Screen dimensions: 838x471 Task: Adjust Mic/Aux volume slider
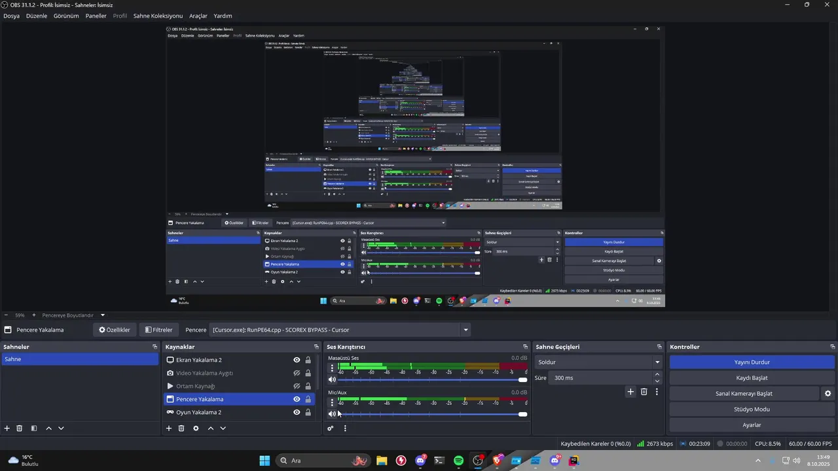pyautogui.click(x=433, y=413)
